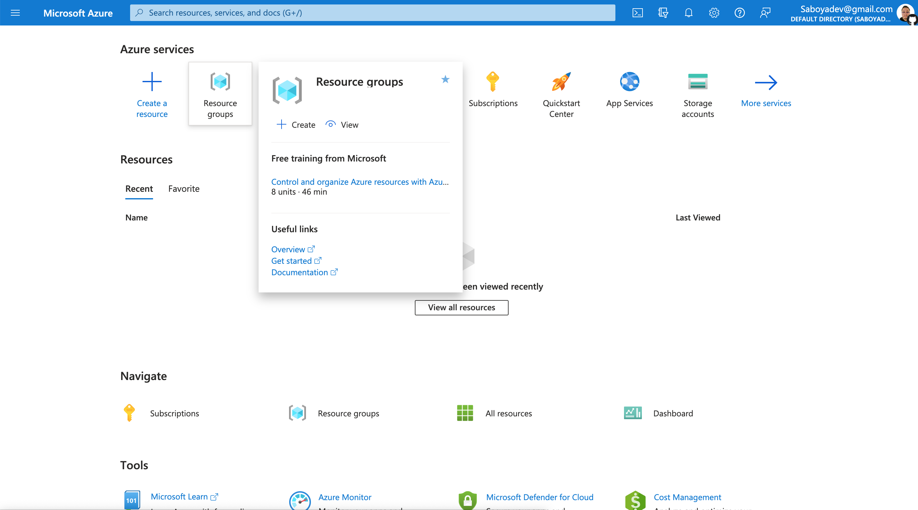Screen dimensions: 918x510
Task: Launch Cloud Shell from the top bar
Action: pos(637,13)
